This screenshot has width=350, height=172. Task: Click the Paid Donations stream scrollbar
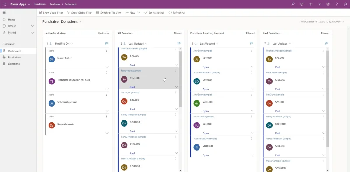coord(327,98)
